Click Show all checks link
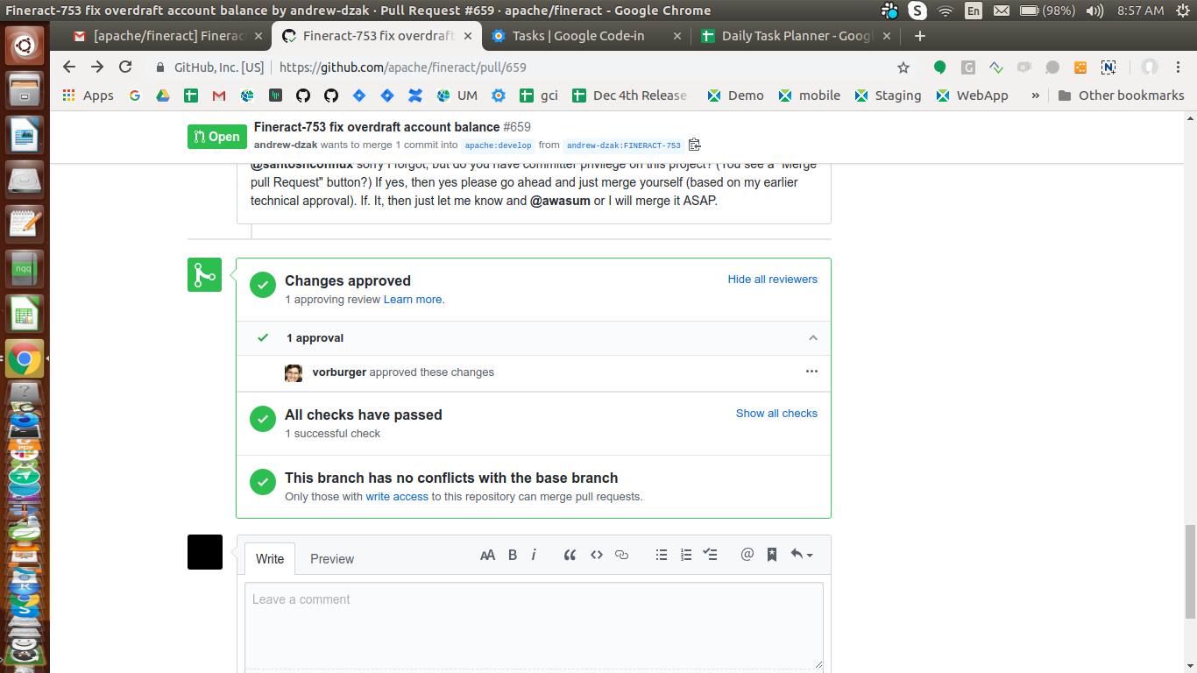Screen dimensions: 1197x673 pos(776,414)
